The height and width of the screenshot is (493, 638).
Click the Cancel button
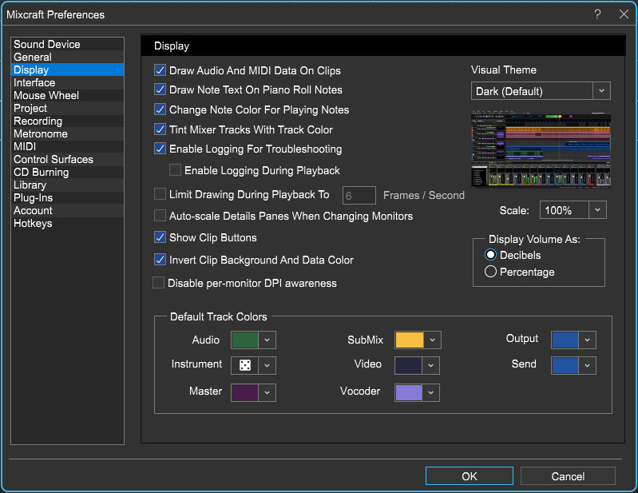tap(568, 476)
